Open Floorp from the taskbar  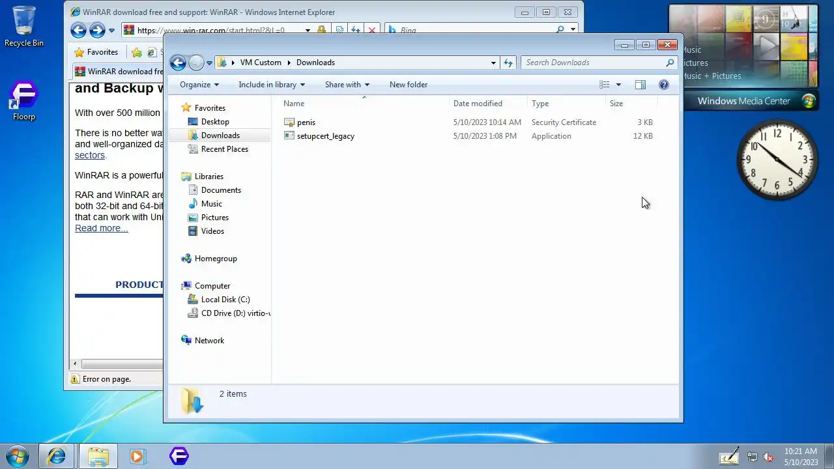point(179,456)
